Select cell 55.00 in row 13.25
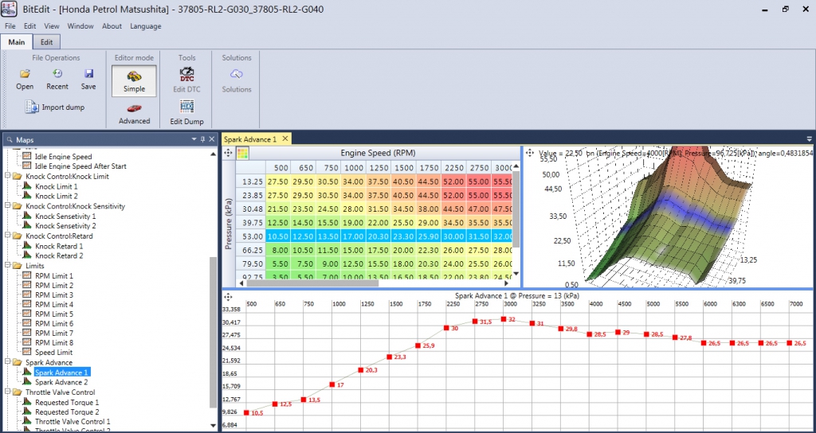Image resolution: width=816 pixels, height=433 pixels. [479, 181]
